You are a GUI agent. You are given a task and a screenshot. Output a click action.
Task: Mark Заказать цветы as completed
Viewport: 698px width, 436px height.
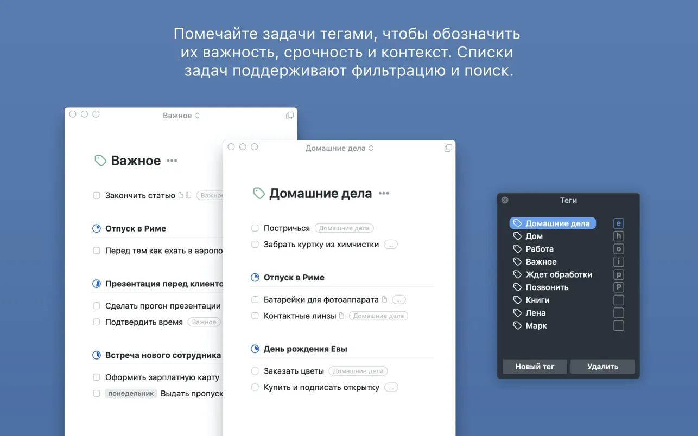click(255, 371)
